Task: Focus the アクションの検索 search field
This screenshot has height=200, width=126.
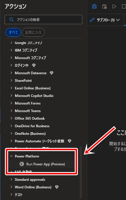Action: click(x=43, y=20)
